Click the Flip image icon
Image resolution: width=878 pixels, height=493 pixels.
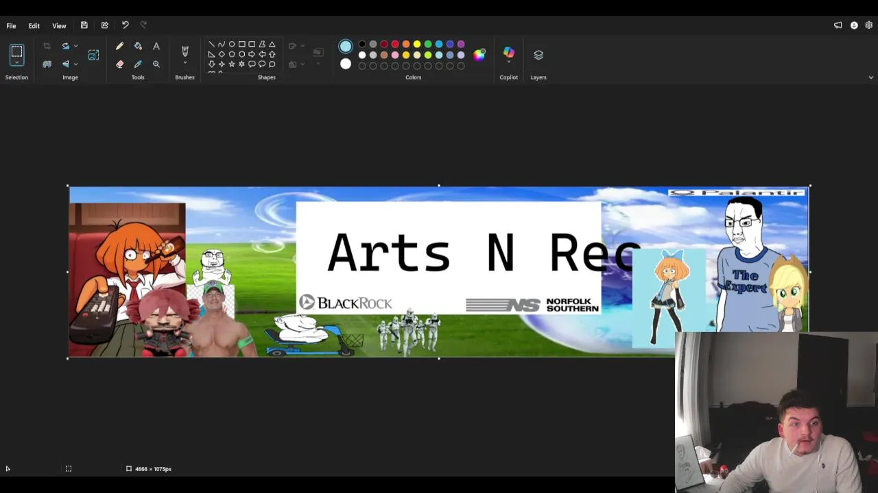click(x=65, y=64)
